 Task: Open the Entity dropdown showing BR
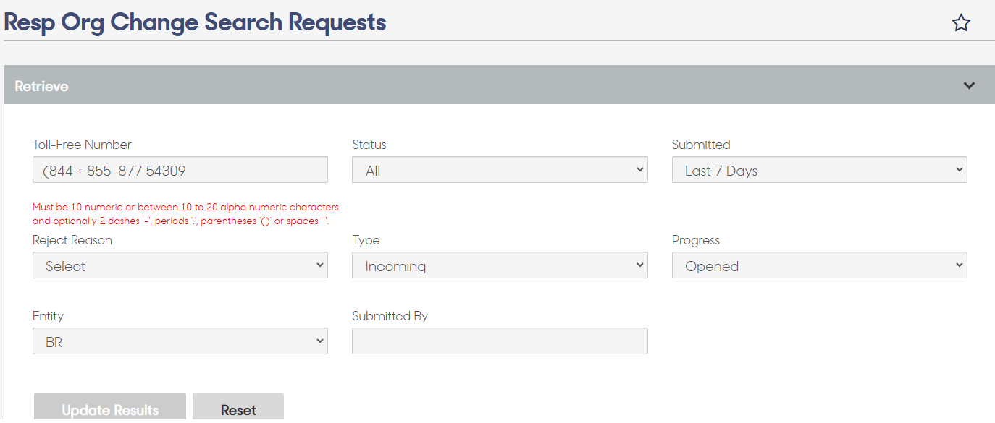tap(180, 341)
